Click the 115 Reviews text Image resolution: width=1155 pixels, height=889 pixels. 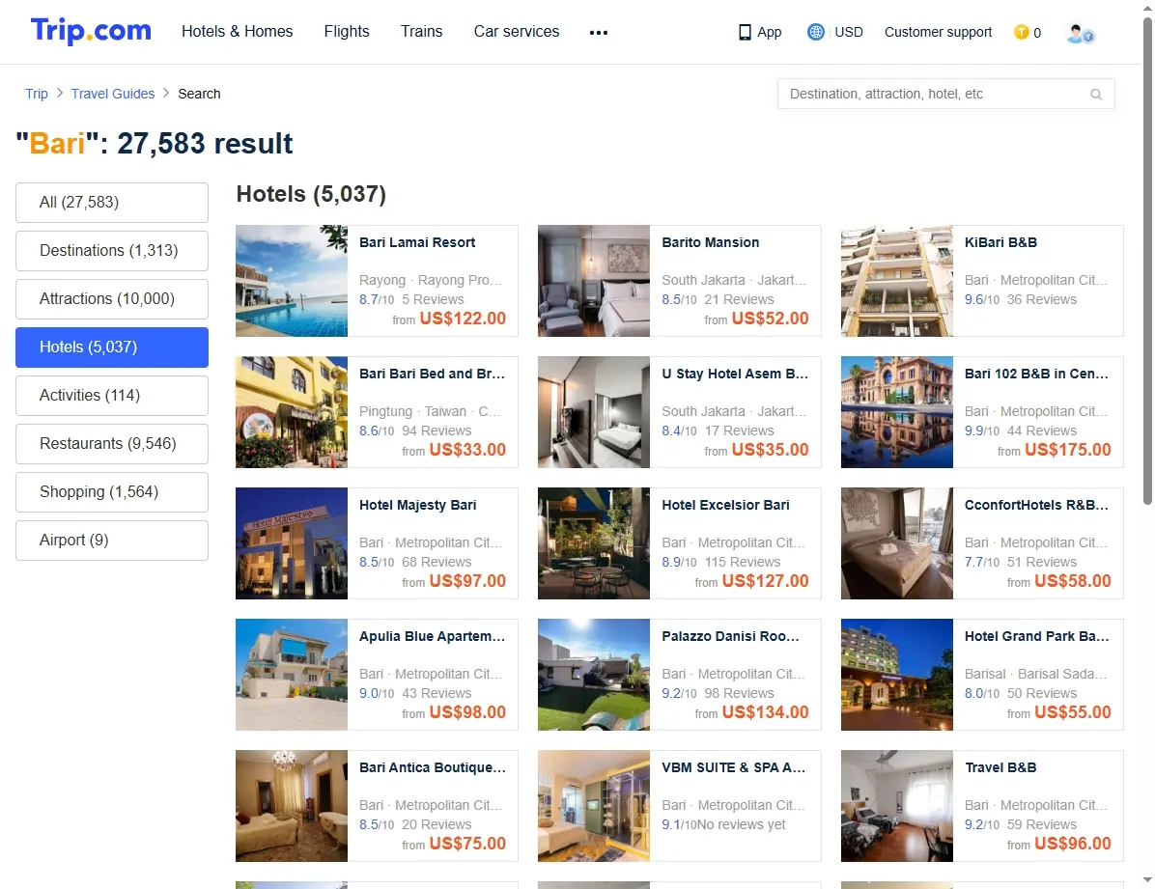(742, 562)
